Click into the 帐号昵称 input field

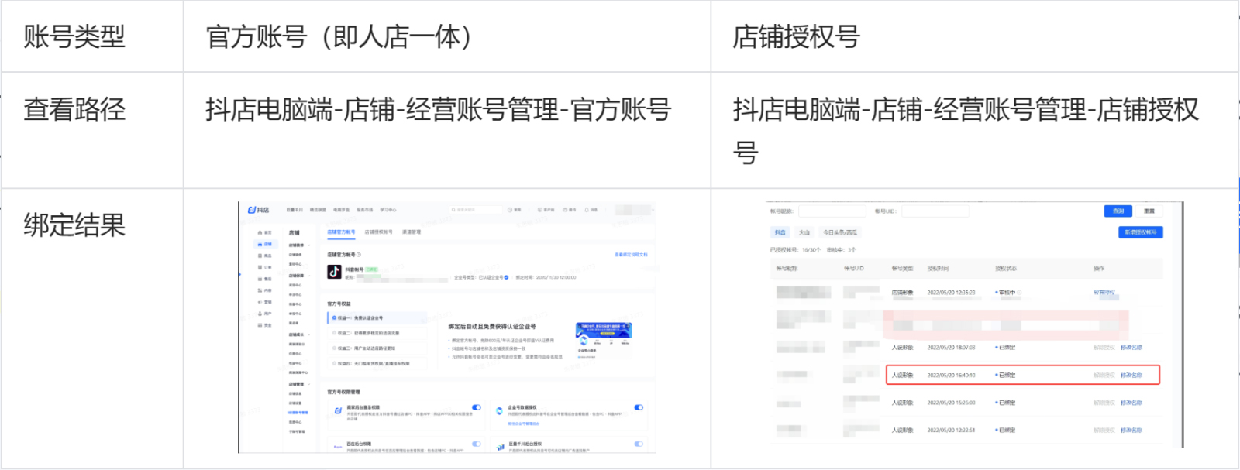pyautogui.click(x=832, y=211)
